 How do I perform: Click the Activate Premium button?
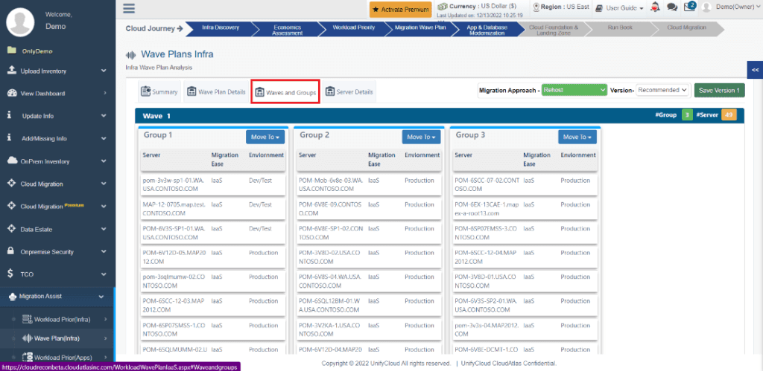click(x=400, y=9)
